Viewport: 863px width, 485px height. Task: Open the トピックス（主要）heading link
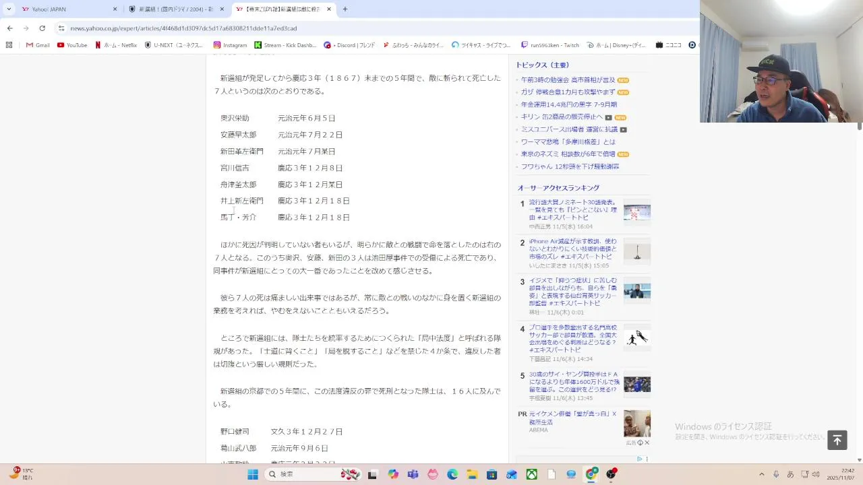click(542, 65)
